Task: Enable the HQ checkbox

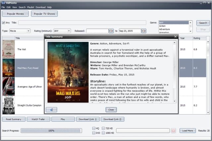Action: coord(93,128)
